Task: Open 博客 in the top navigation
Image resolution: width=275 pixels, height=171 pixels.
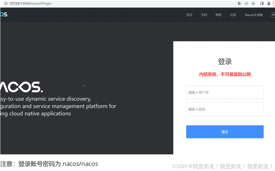Action: point(219,15)
